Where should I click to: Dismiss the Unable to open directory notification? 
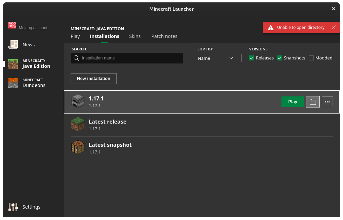coord(334,27)
